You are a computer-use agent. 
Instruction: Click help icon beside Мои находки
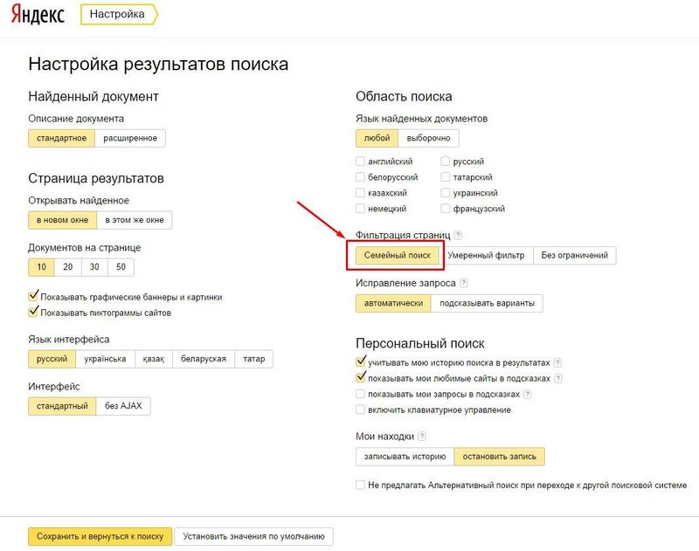[422, 437]
